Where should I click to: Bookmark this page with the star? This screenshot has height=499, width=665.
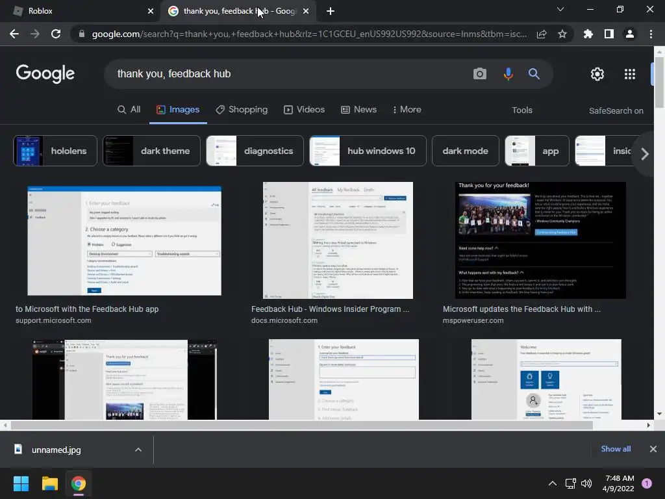click(562, 34)
